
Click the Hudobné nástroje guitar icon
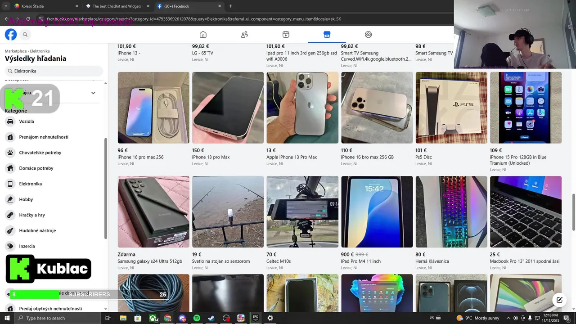tap(10, 230)
